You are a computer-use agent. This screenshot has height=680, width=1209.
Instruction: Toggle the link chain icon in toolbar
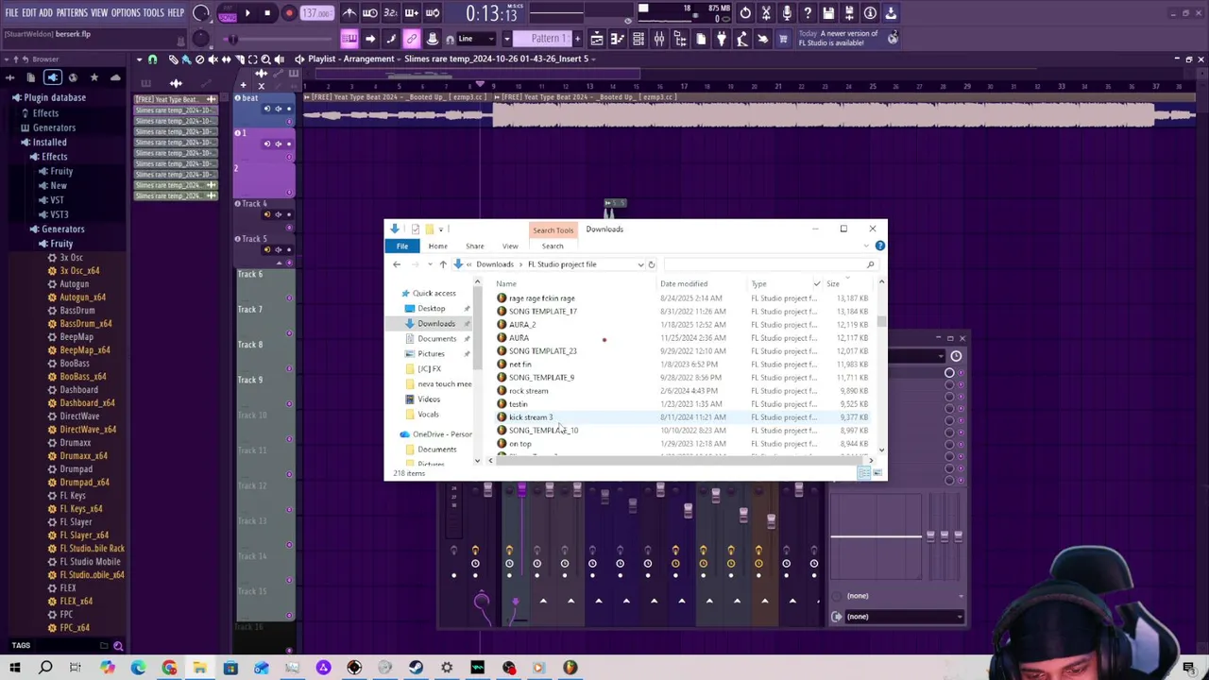tap(412, 39)
